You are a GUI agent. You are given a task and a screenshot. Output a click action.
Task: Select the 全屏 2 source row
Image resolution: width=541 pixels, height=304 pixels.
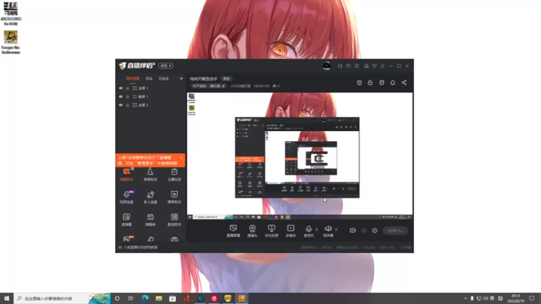point(150,105)
